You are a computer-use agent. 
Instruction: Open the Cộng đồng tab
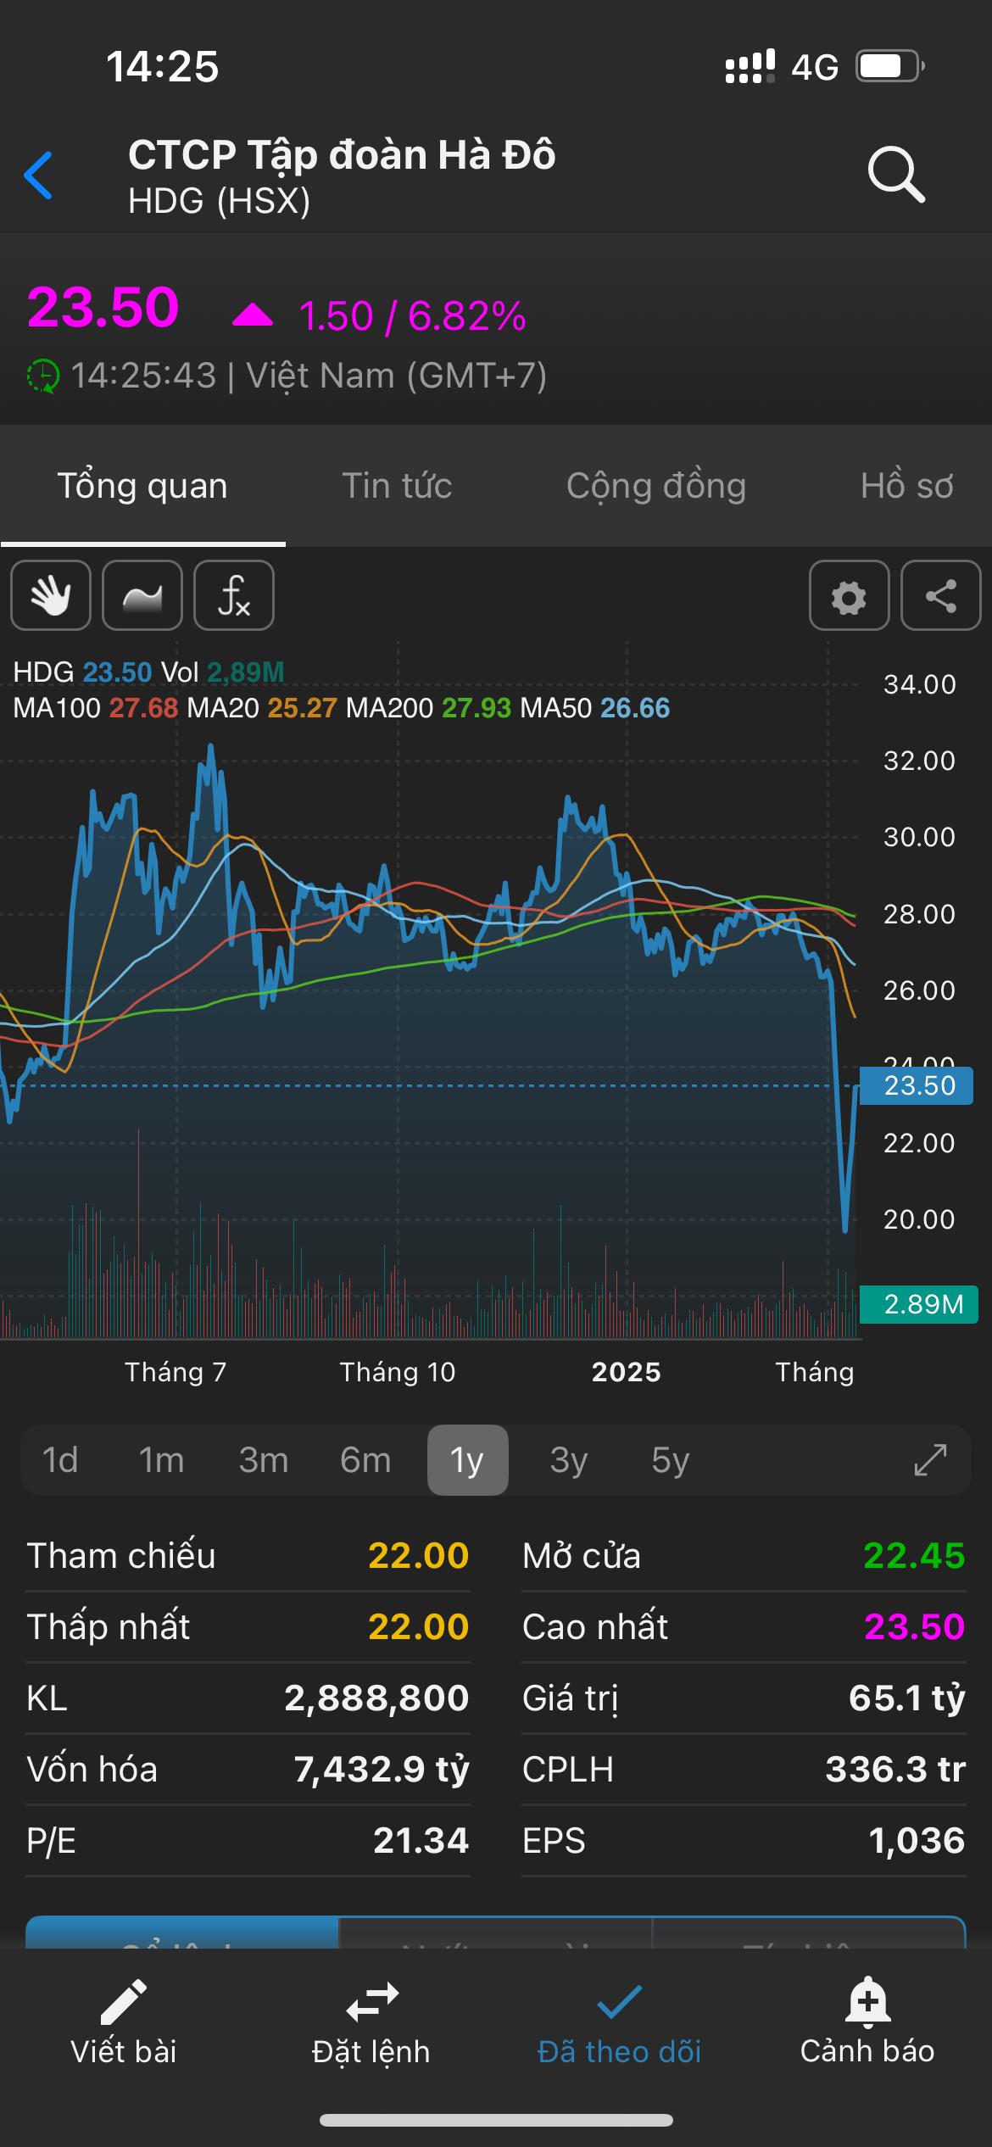[656, 486]
